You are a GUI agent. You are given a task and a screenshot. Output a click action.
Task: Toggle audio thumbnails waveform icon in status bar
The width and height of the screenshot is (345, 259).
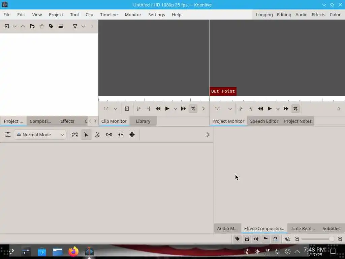pyautogui.click(x=256, y=239)
